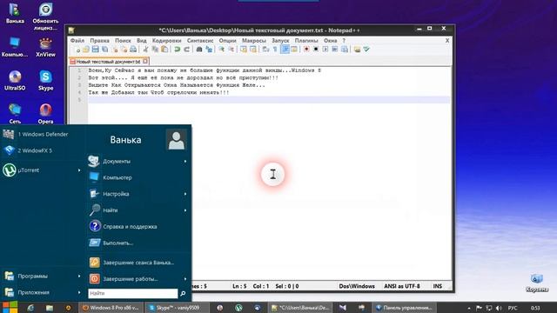
Task: Click the Copy toolbar icon
Action: [x=155, y=50]
